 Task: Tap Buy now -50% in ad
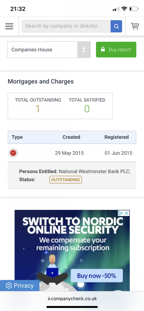[97, 275]
